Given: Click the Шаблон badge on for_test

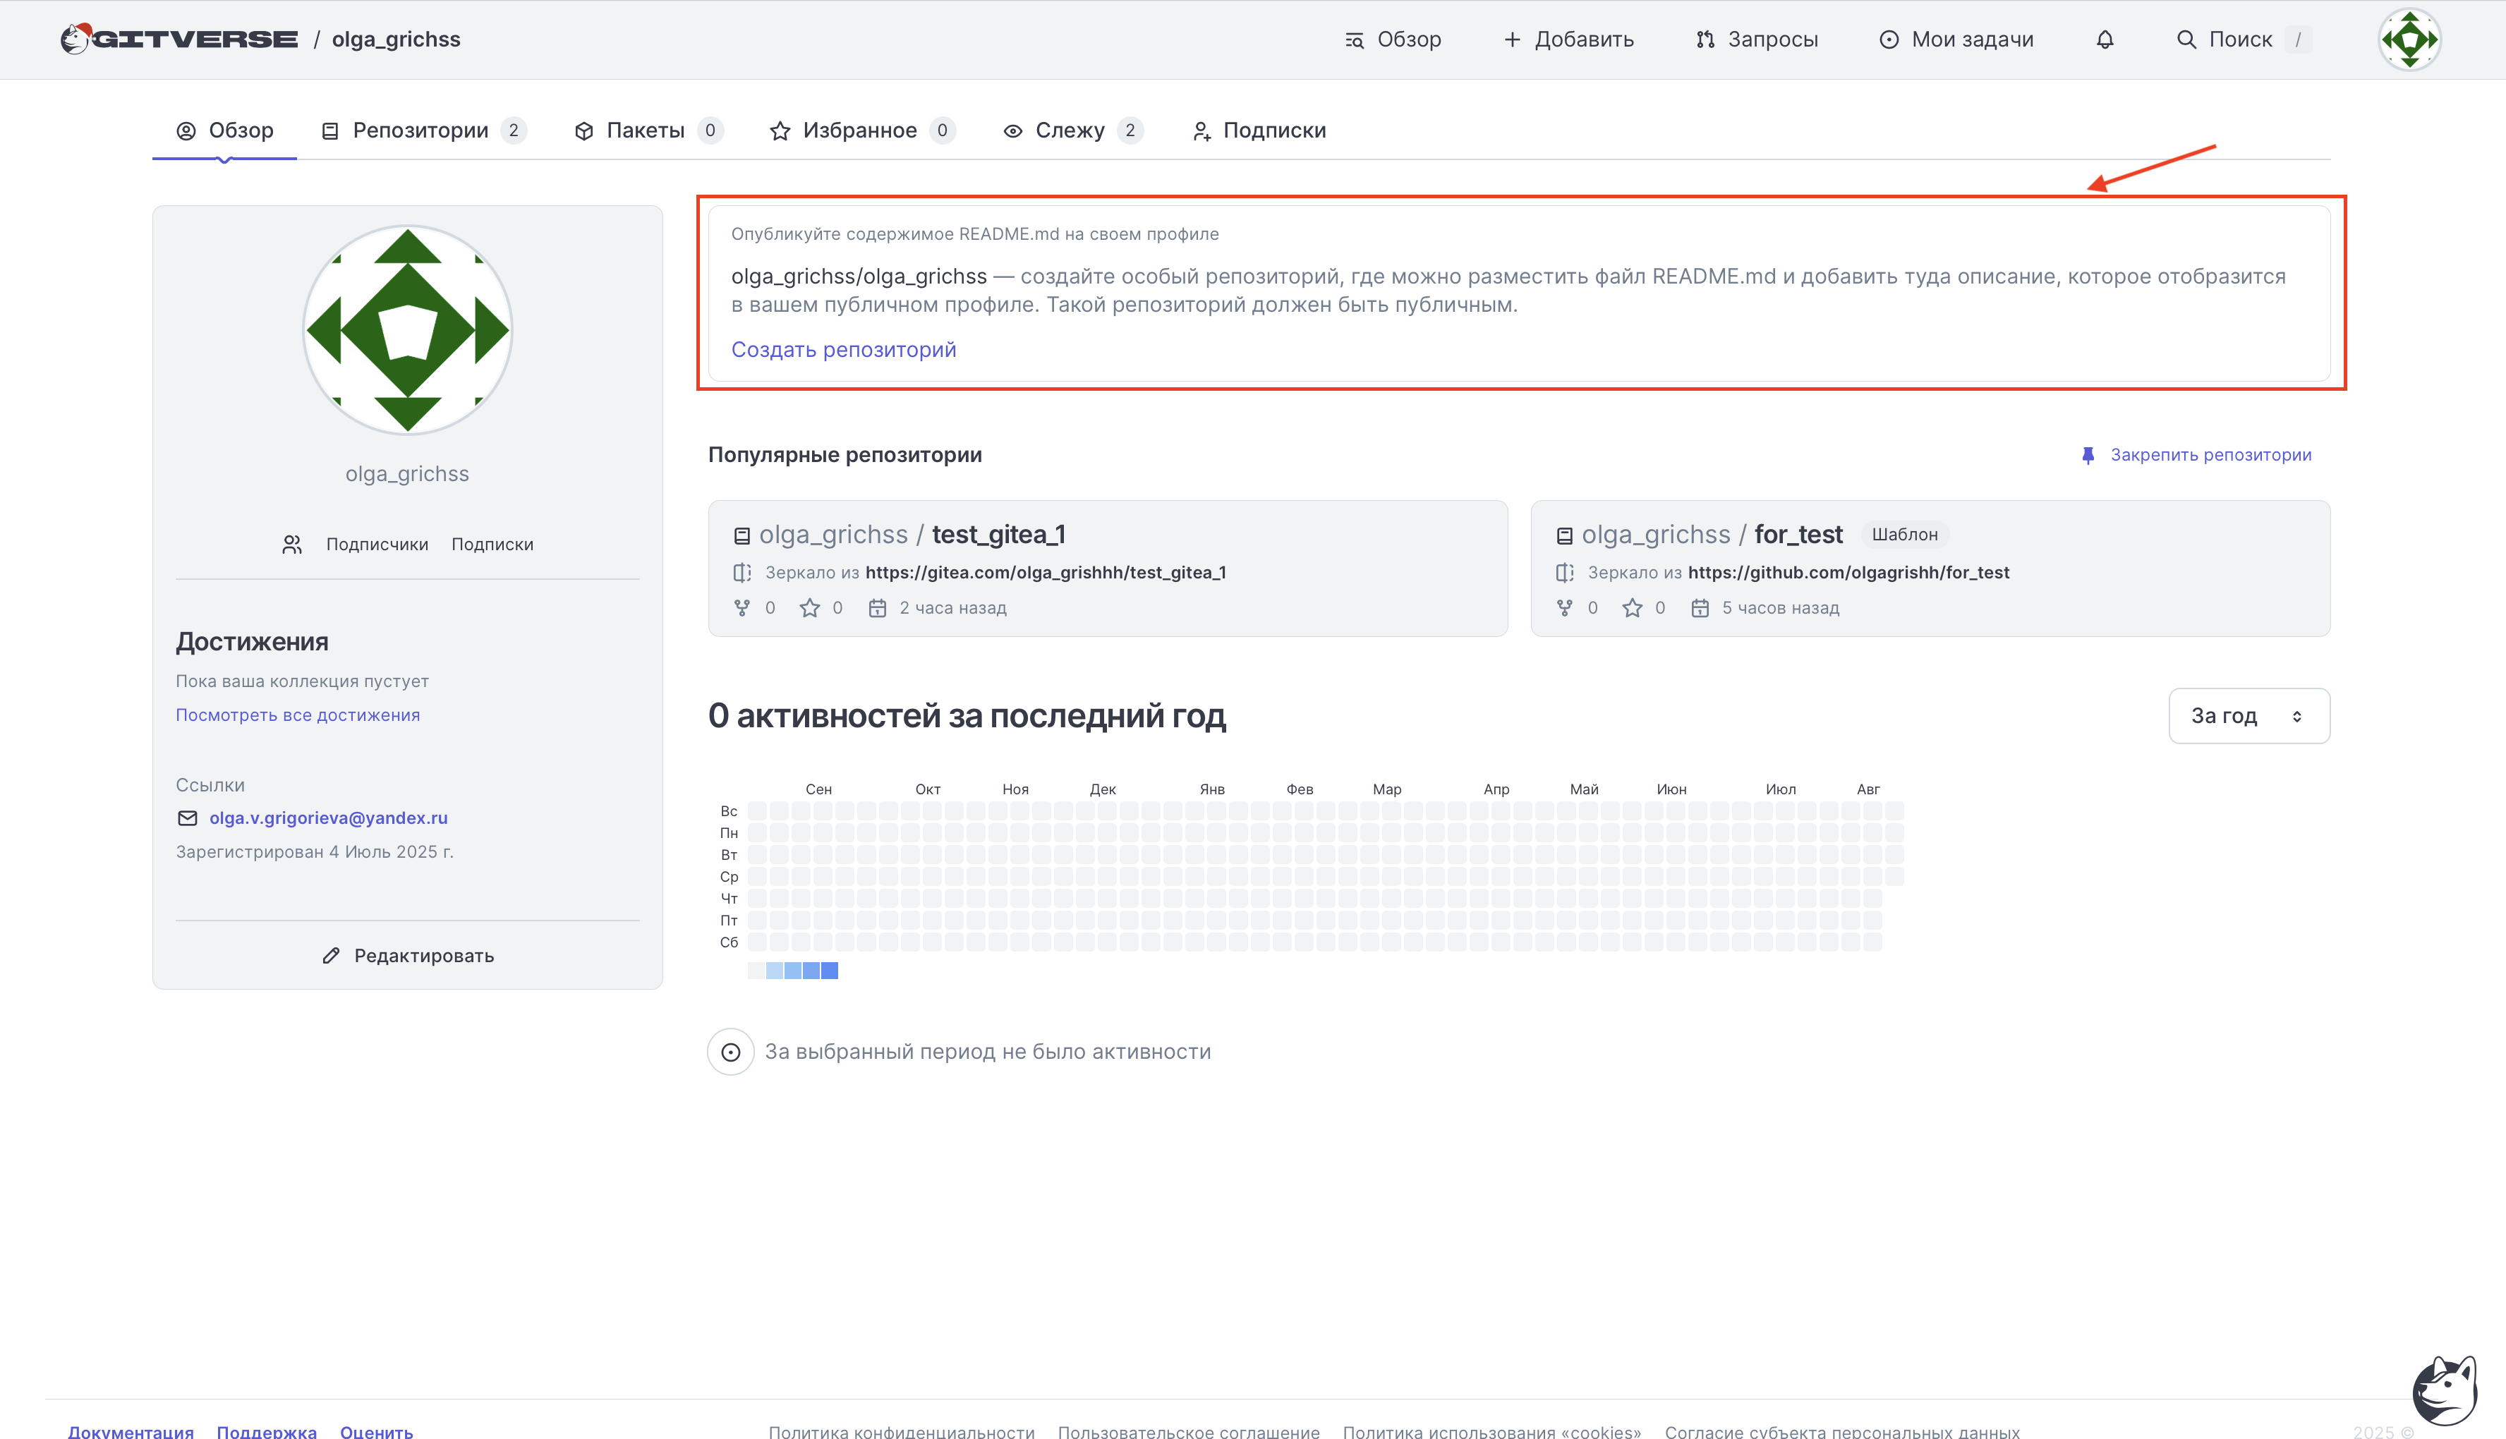Looking at the screenshot, I should 1904,535.
